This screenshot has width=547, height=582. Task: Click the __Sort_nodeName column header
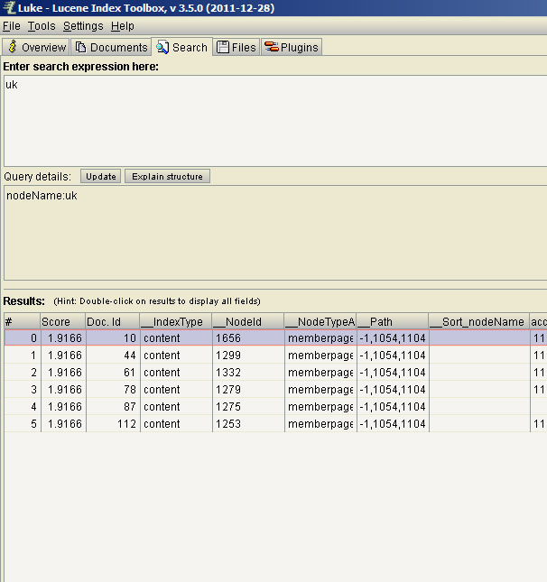479,321
